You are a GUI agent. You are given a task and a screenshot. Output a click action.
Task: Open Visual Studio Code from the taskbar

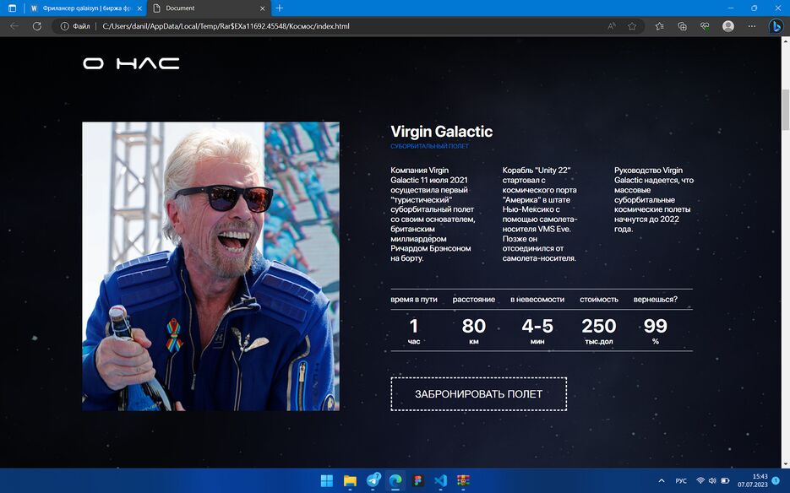pyautogui.click(x=440, y=480)
